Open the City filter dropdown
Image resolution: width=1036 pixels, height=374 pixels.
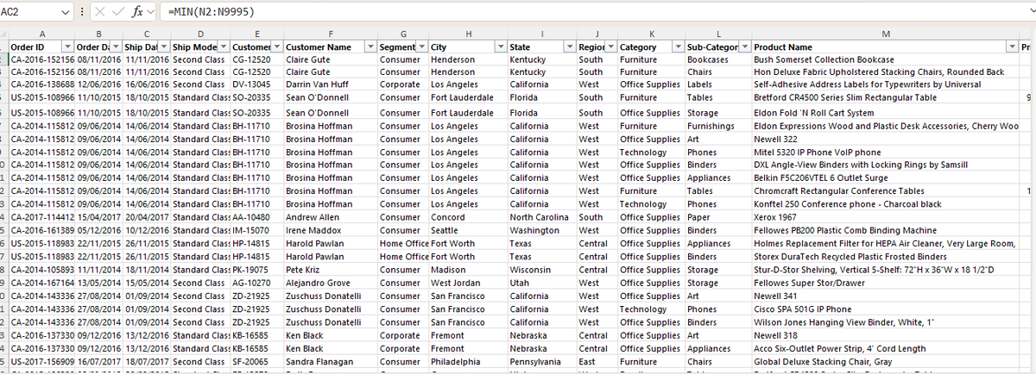[x=501, y=47]
